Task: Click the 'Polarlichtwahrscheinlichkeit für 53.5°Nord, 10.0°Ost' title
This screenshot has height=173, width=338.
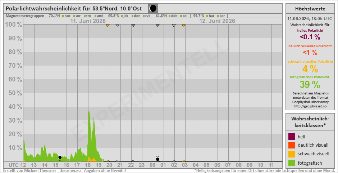Action: [74, 8]
